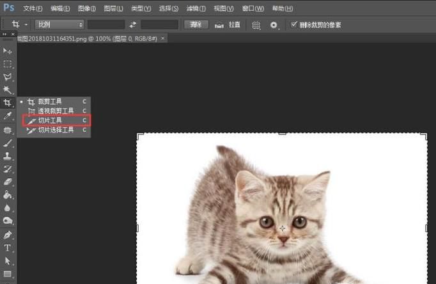436x284 pixels.
Task: Select the Pen tool
Action: (8, 235)
